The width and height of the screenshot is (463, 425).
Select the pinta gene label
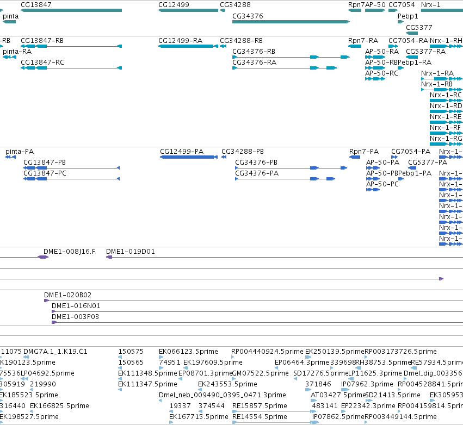(x=11, y=16)
